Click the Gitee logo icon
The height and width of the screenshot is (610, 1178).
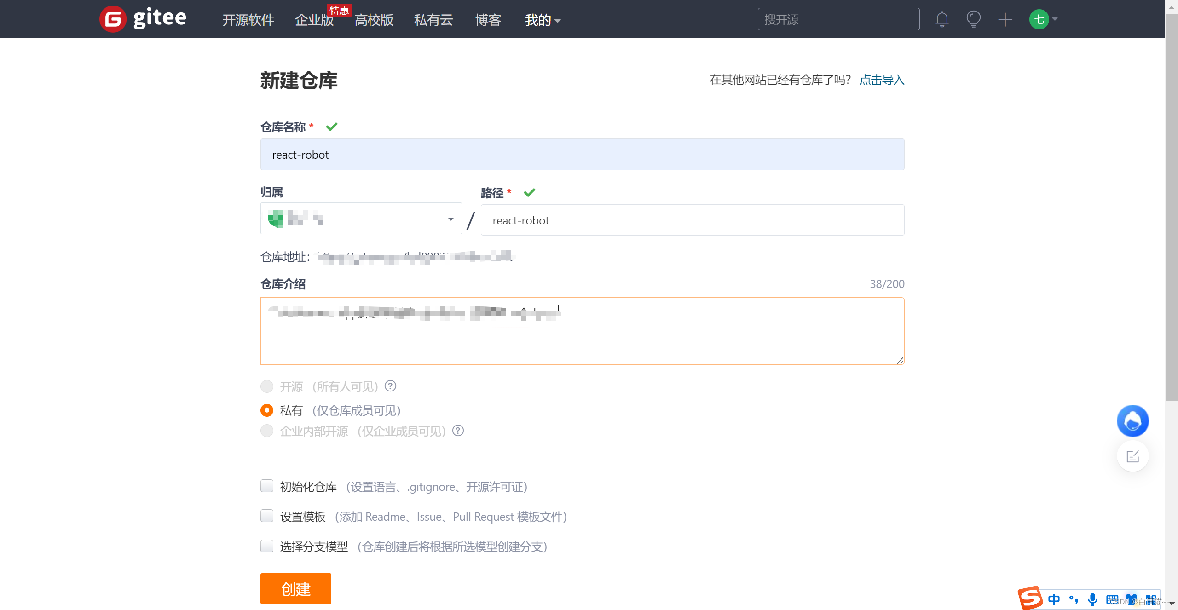pos(113,19)
